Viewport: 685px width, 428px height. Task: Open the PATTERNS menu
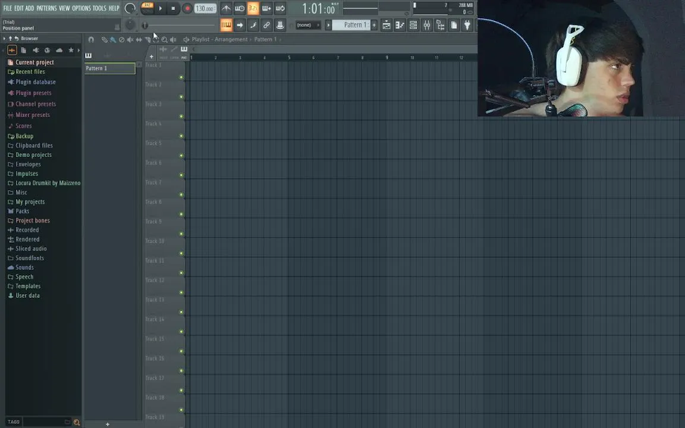pyautogui.click(x=46, y=8)
